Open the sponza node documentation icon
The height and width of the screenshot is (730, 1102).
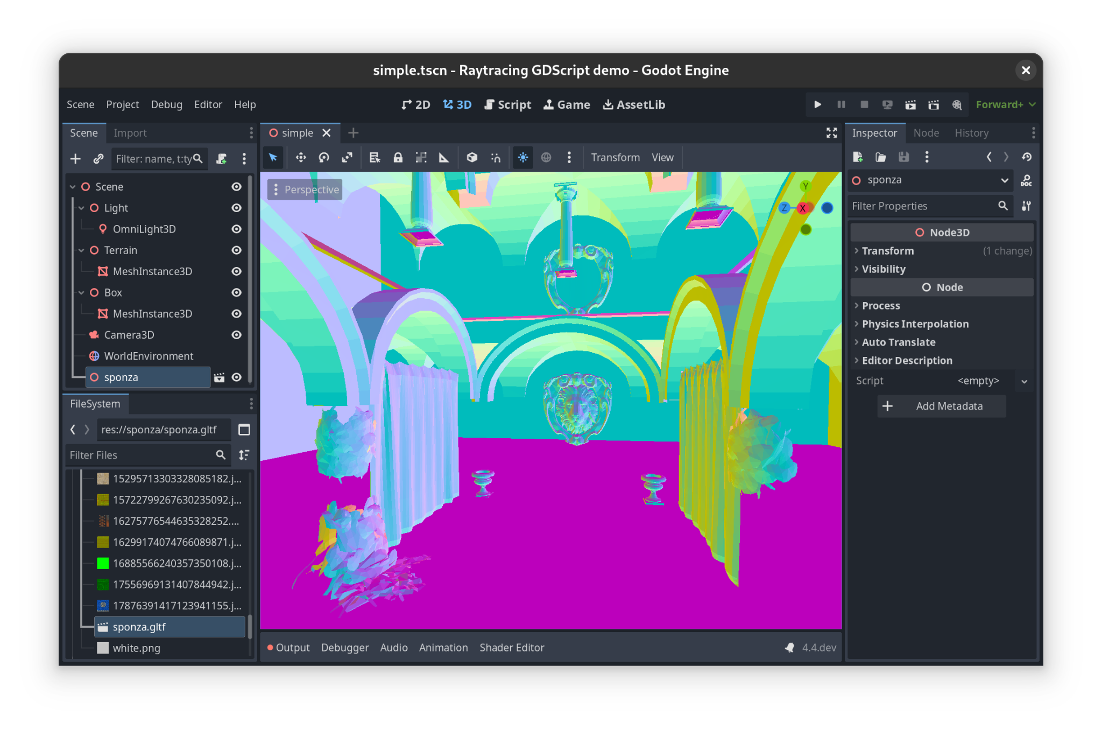tap(1026, 180)
